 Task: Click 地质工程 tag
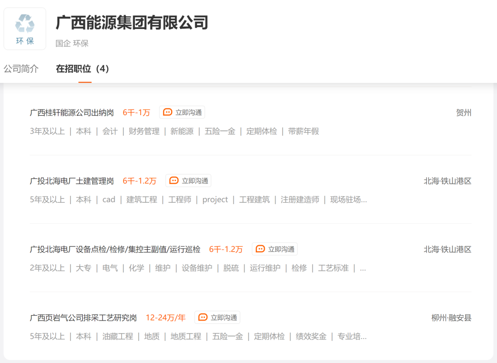tap(186, 336)
